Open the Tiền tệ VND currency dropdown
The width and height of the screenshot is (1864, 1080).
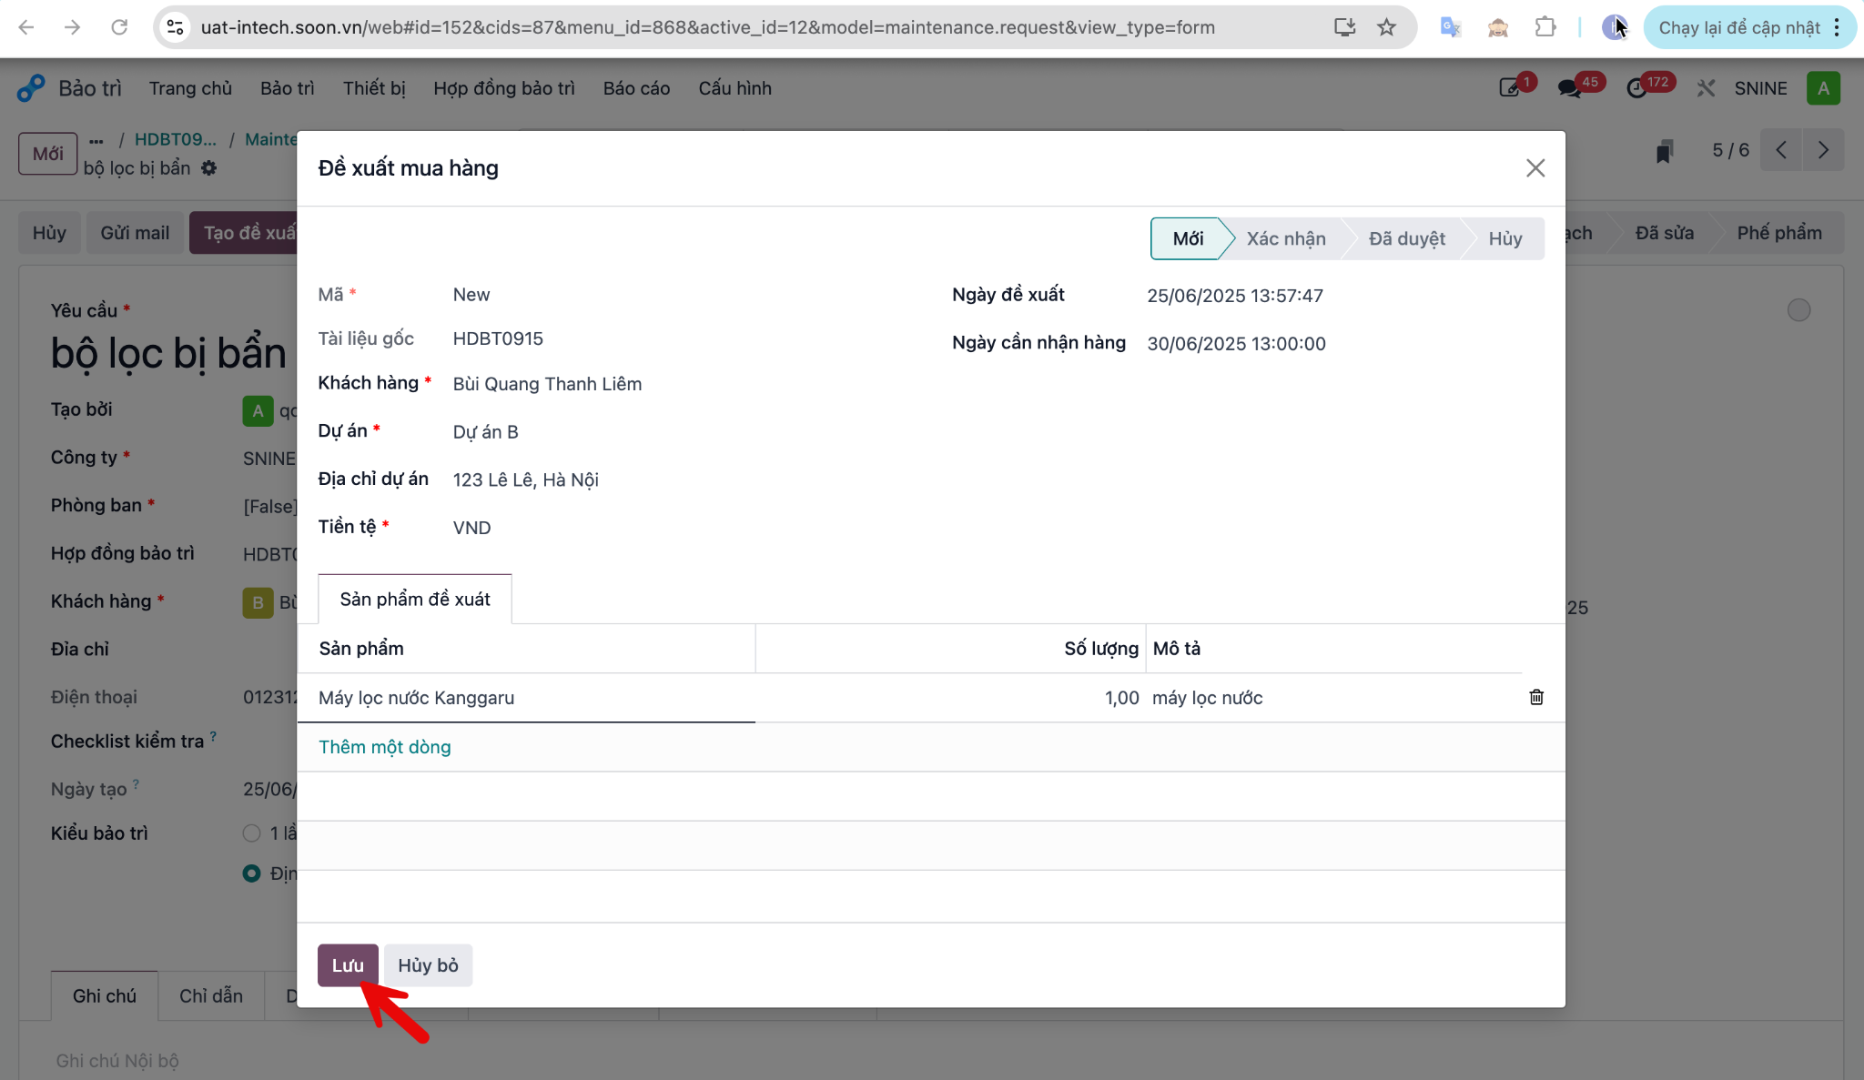471,528
